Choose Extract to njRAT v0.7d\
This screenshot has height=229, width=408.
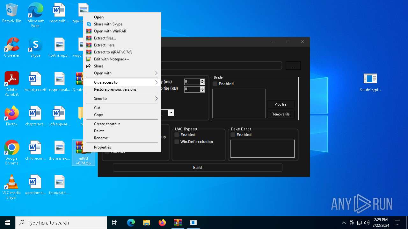pyautogui.click(x=122, y=52)
